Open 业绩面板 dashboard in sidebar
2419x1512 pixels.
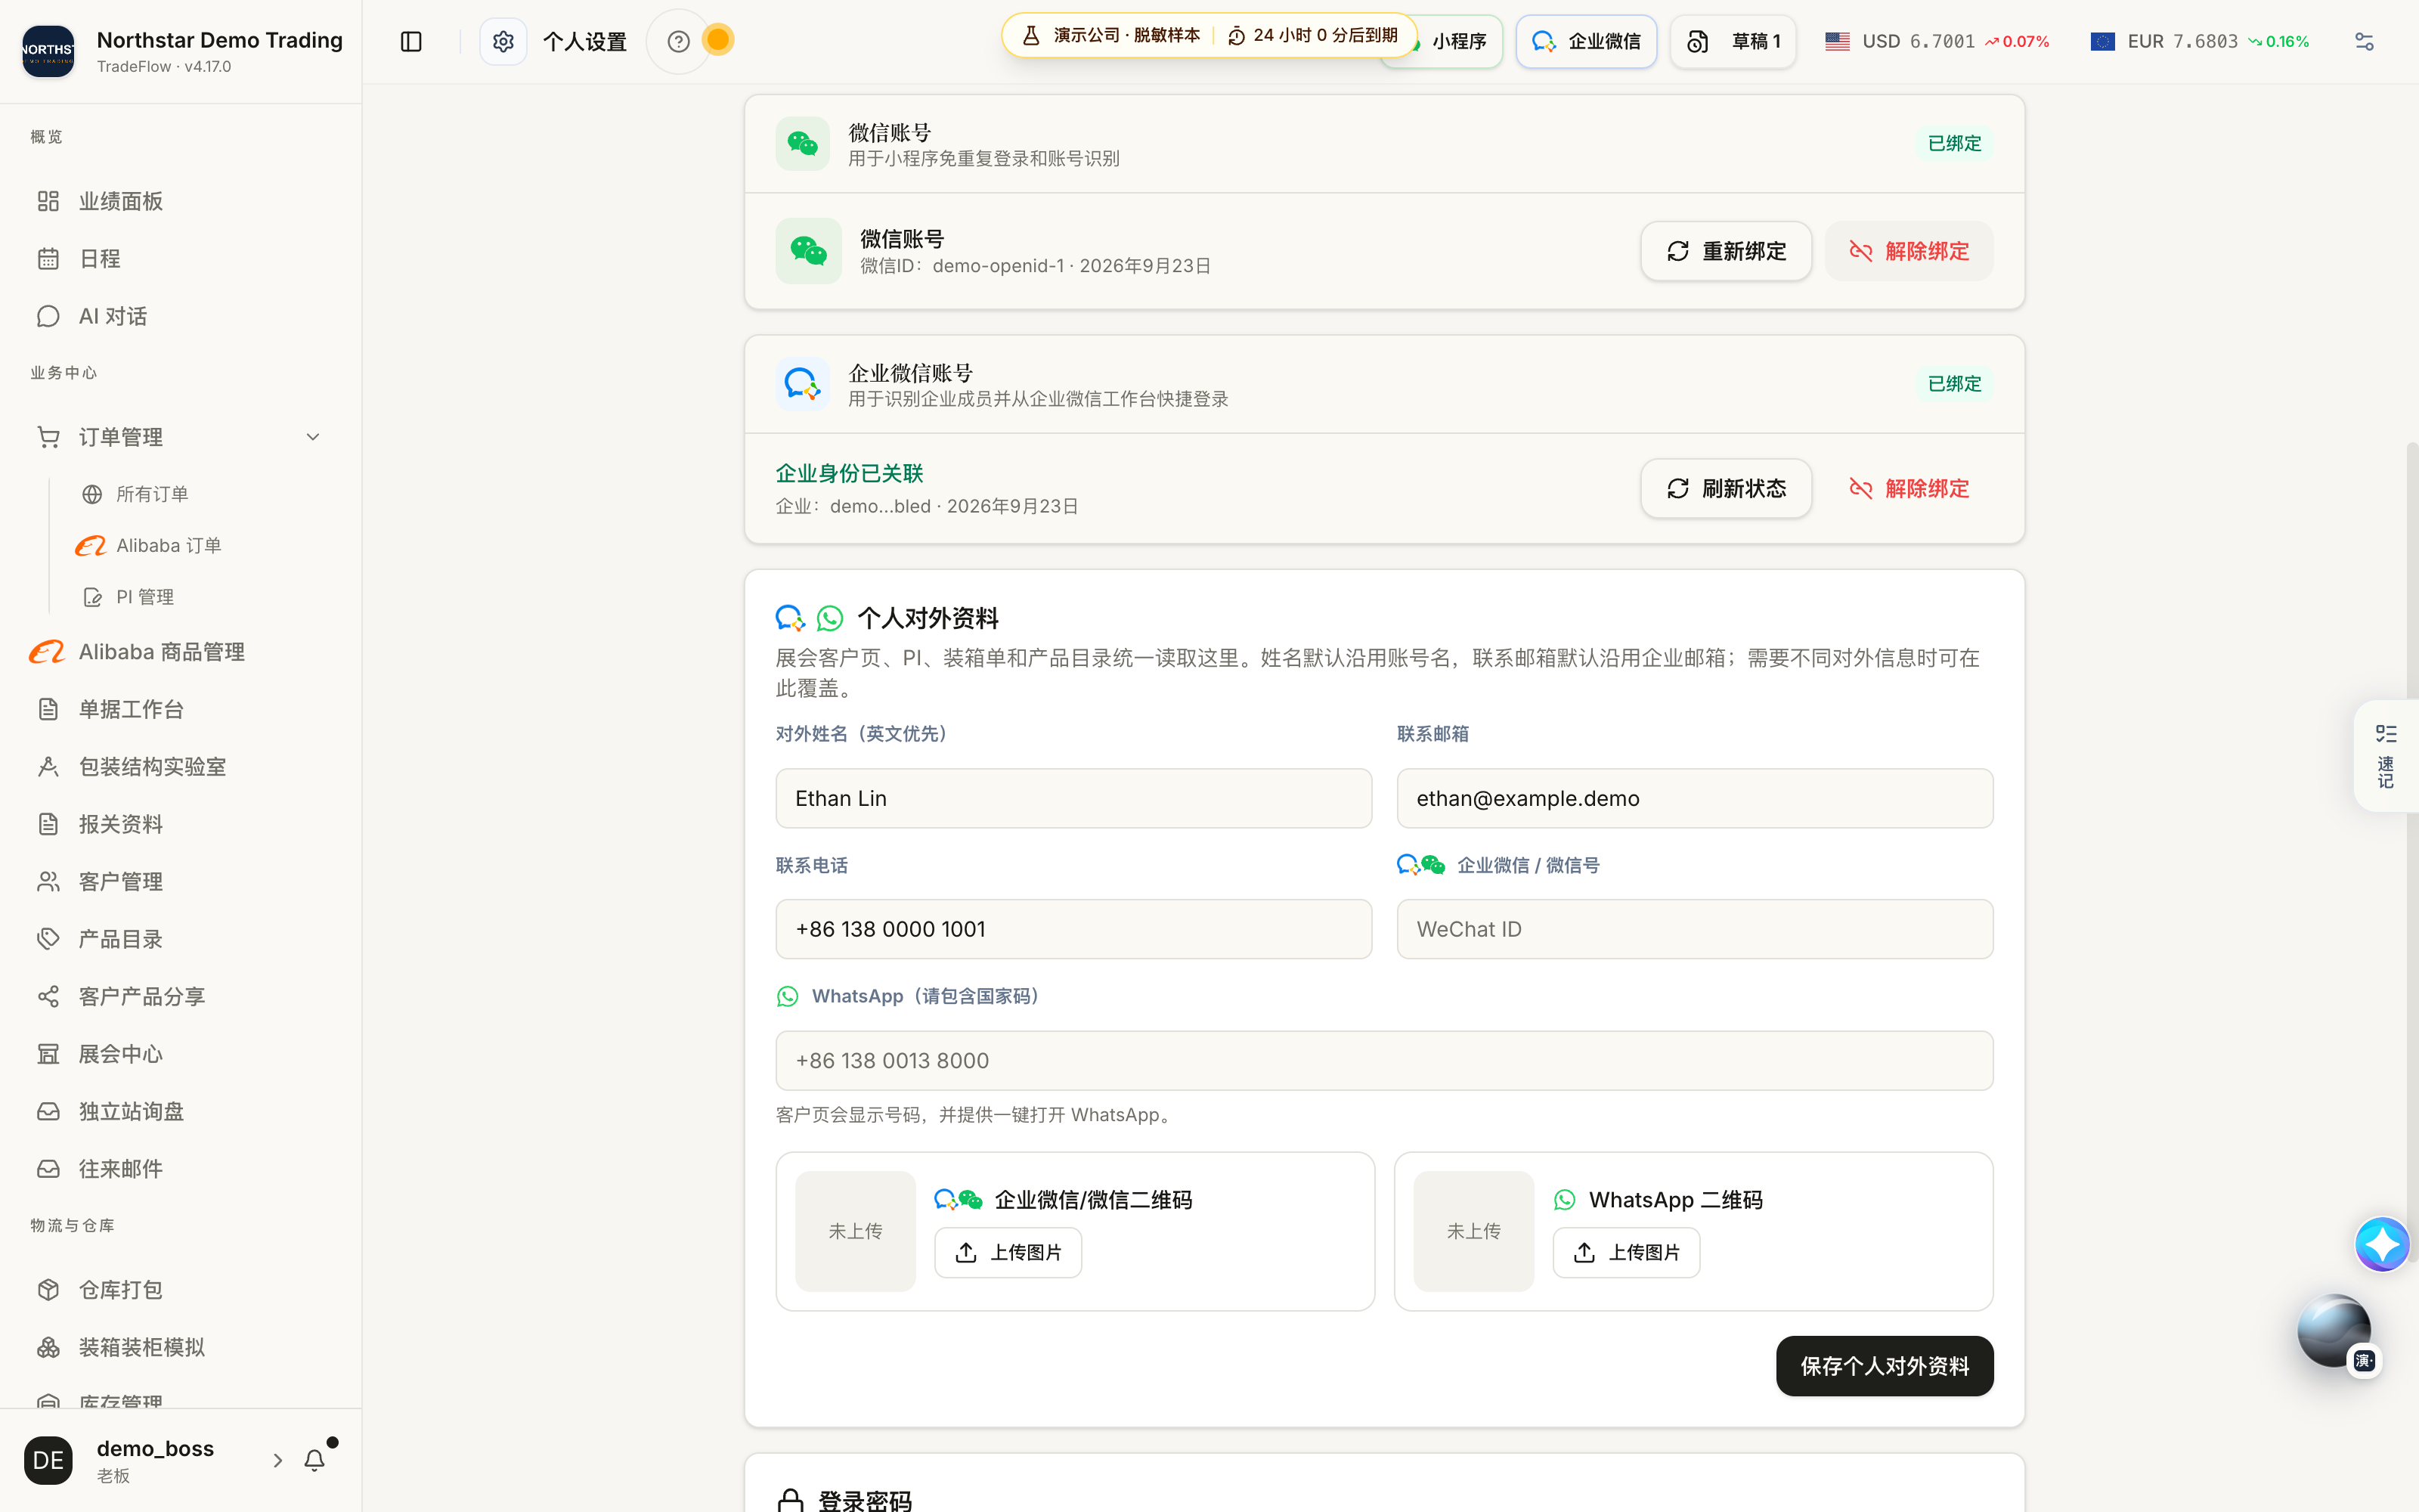[x=181, y=201]
